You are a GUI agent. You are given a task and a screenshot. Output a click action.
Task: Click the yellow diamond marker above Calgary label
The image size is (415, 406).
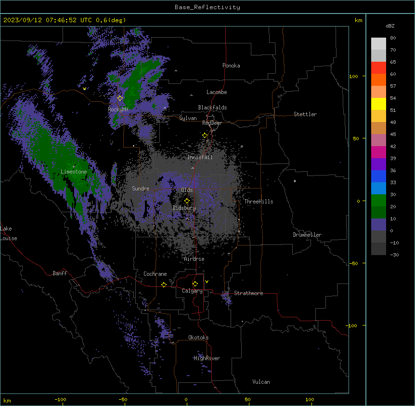click(195, 284)
